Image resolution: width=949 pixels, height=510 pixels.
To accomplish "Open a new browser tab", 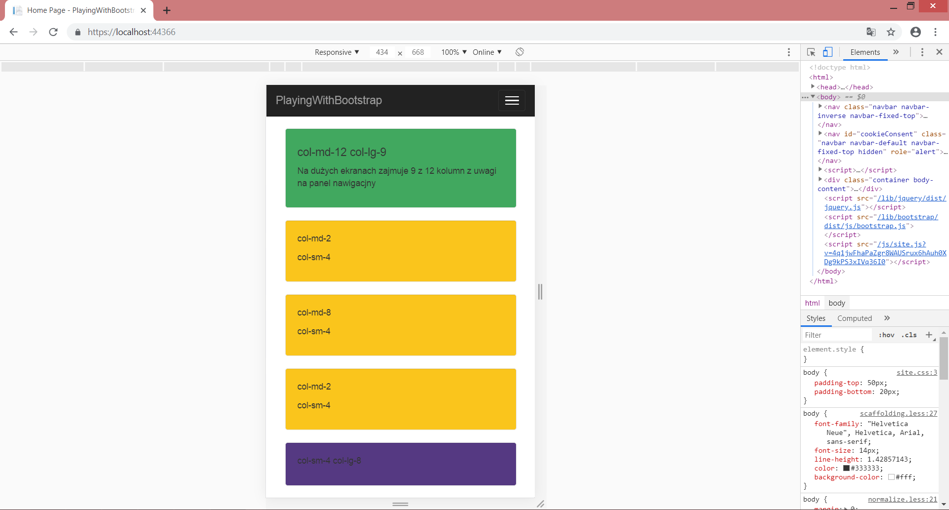I will [167, 10].
